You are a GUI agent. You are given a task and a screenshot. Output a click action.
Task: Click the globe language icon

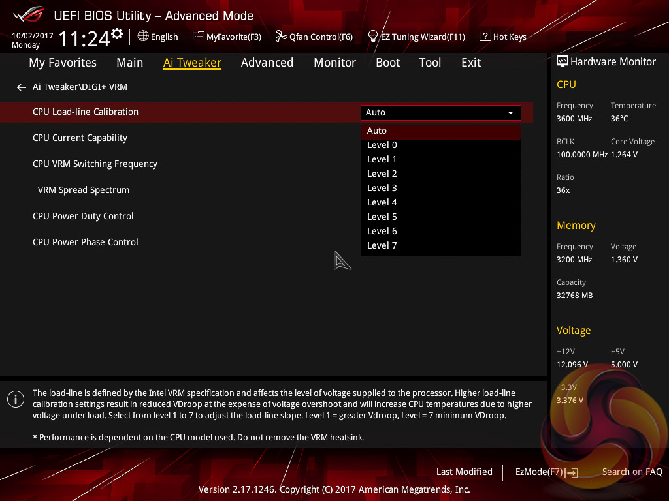[143, 37]
